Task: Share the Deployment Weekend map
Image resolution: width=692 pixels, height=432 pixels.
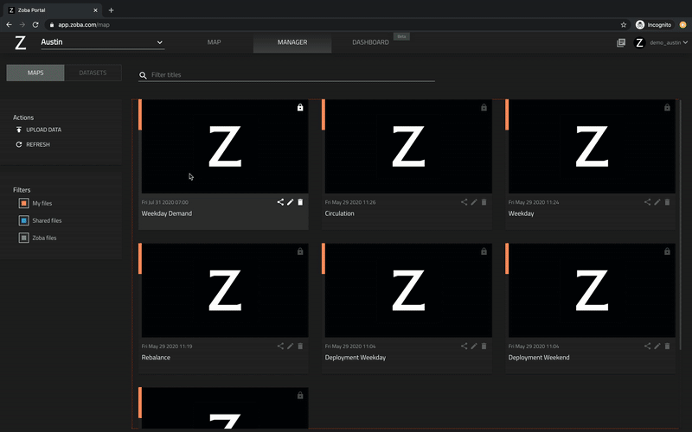Action: [647, 346]
